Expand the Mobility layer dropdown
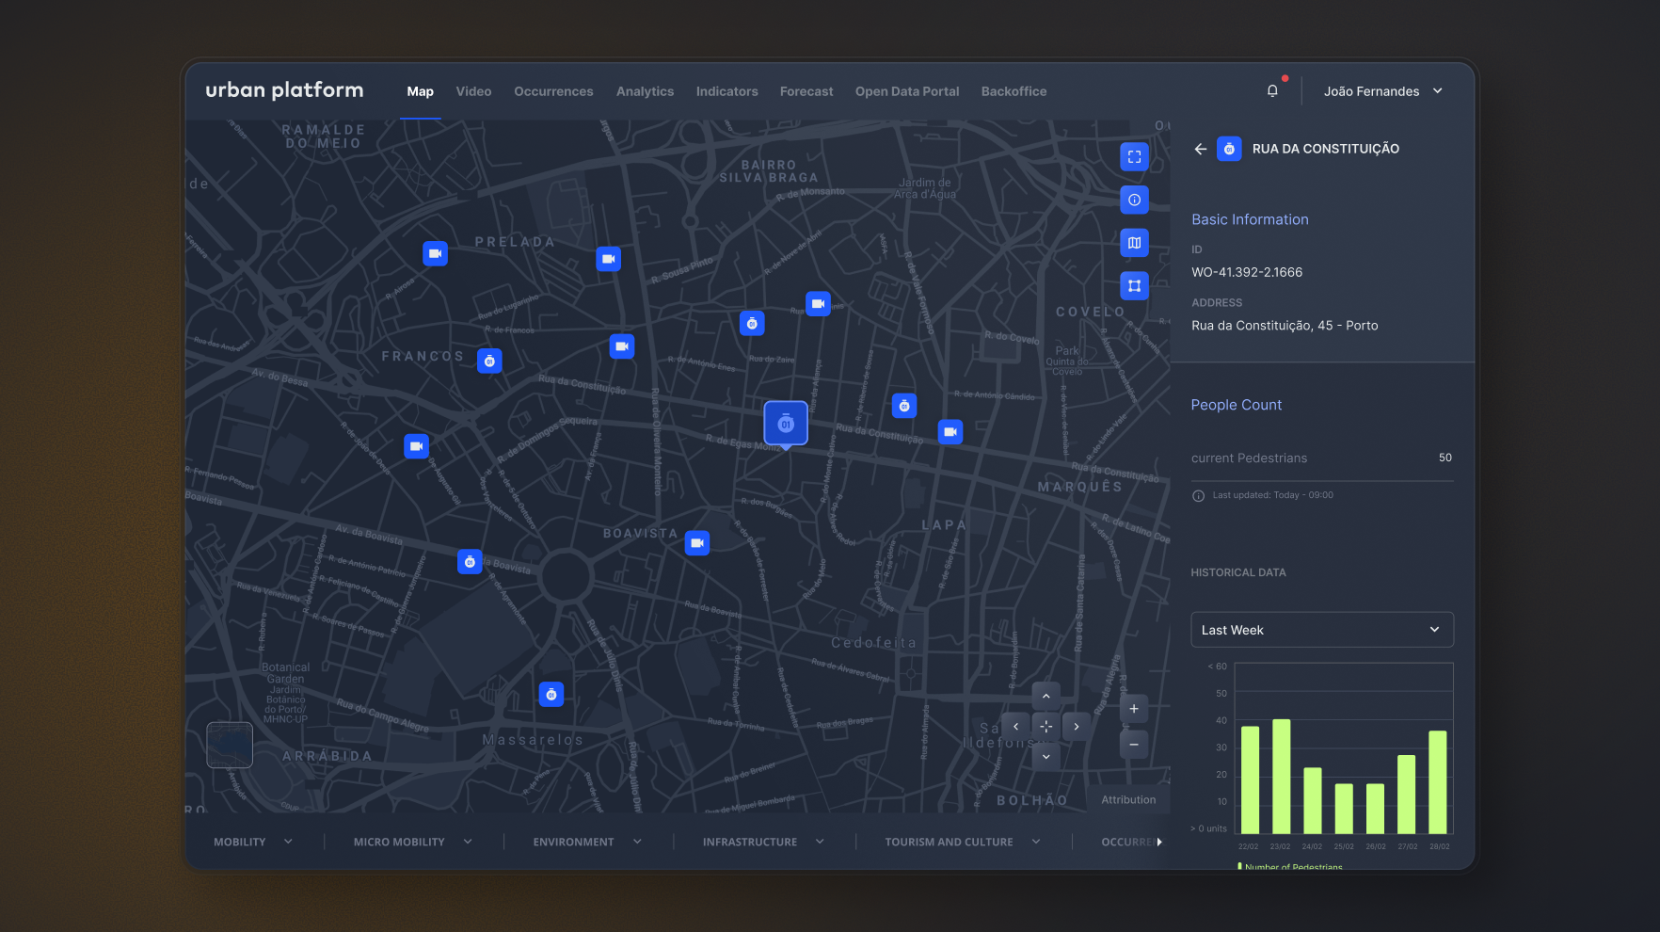 252,842
